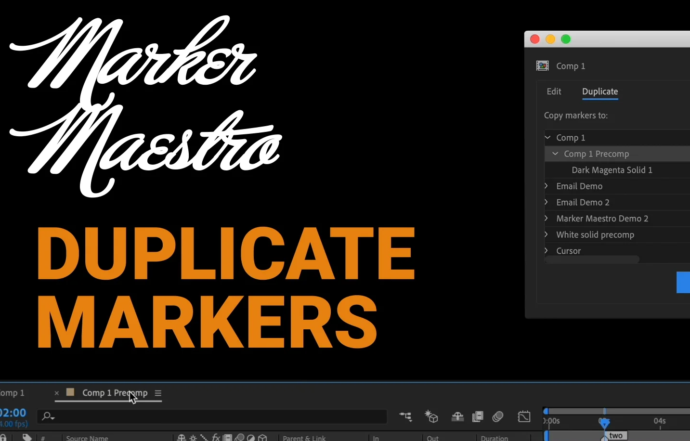690x441 pixels.
Task: Expand the White solid precomp item
Action: click(x=547, y=234)
